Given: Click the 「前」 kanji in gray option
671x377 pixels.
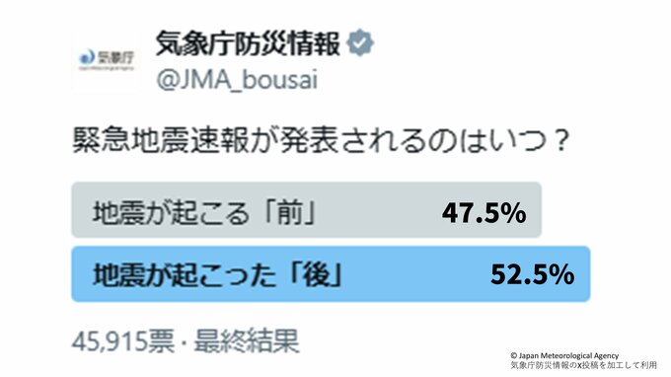Looking at the screenshot, I should coord(290,212).
